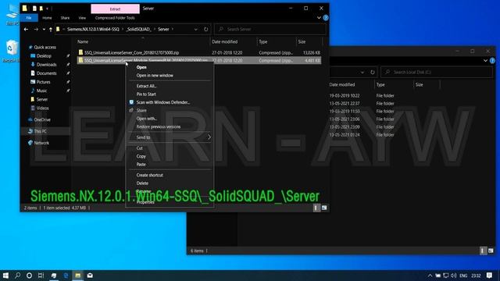This screenshot has height=281, width=500.
Task: Open Downloads in Quick access
Action: click(46, 65)
